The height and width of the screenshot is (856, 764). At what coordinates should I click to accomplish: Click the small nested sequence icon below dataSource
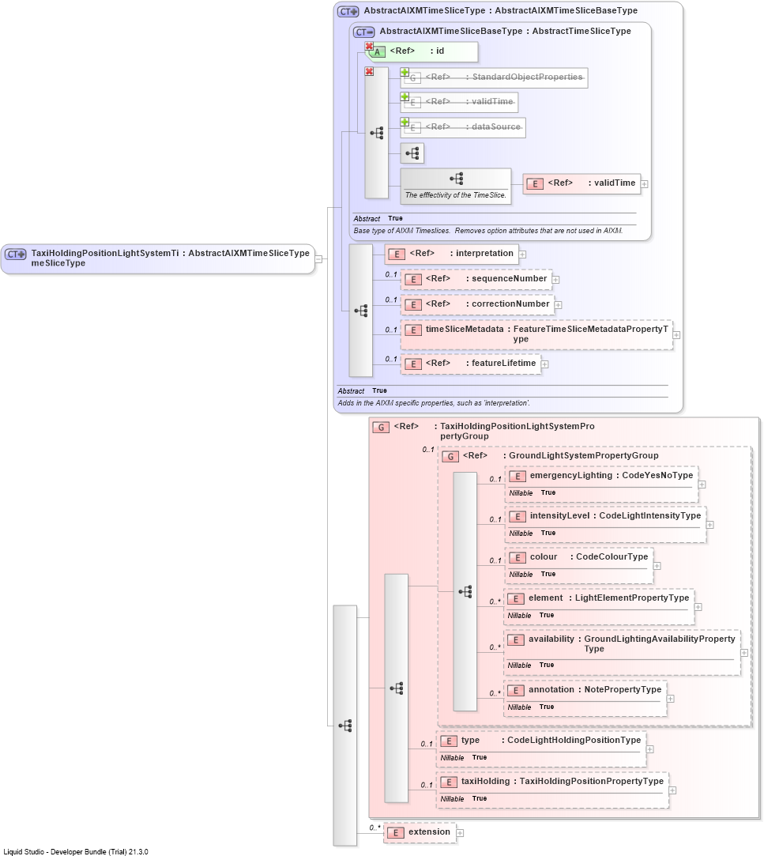(412, 153)
